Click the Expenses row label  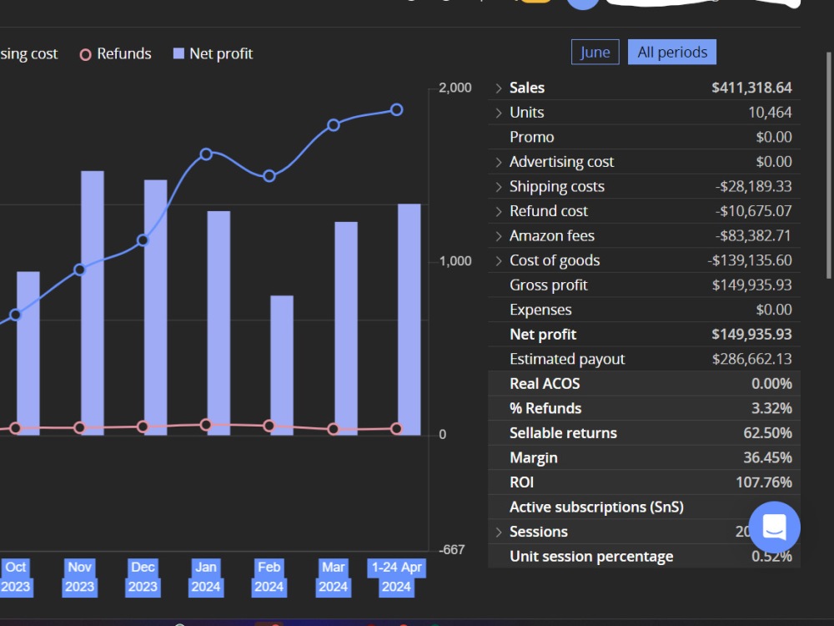point(540,310)
